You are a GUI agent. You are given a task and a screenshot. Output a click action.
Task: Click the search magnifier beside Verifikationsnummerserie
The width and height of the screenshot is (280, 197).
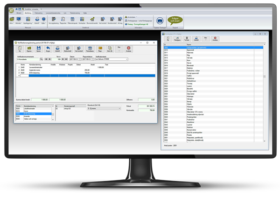coord(41,59)
